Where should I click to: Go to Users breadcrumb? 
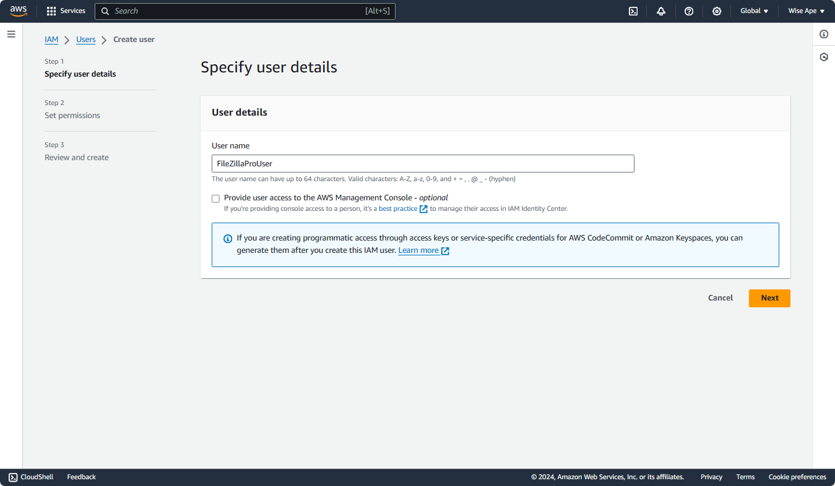pos(86,40)
